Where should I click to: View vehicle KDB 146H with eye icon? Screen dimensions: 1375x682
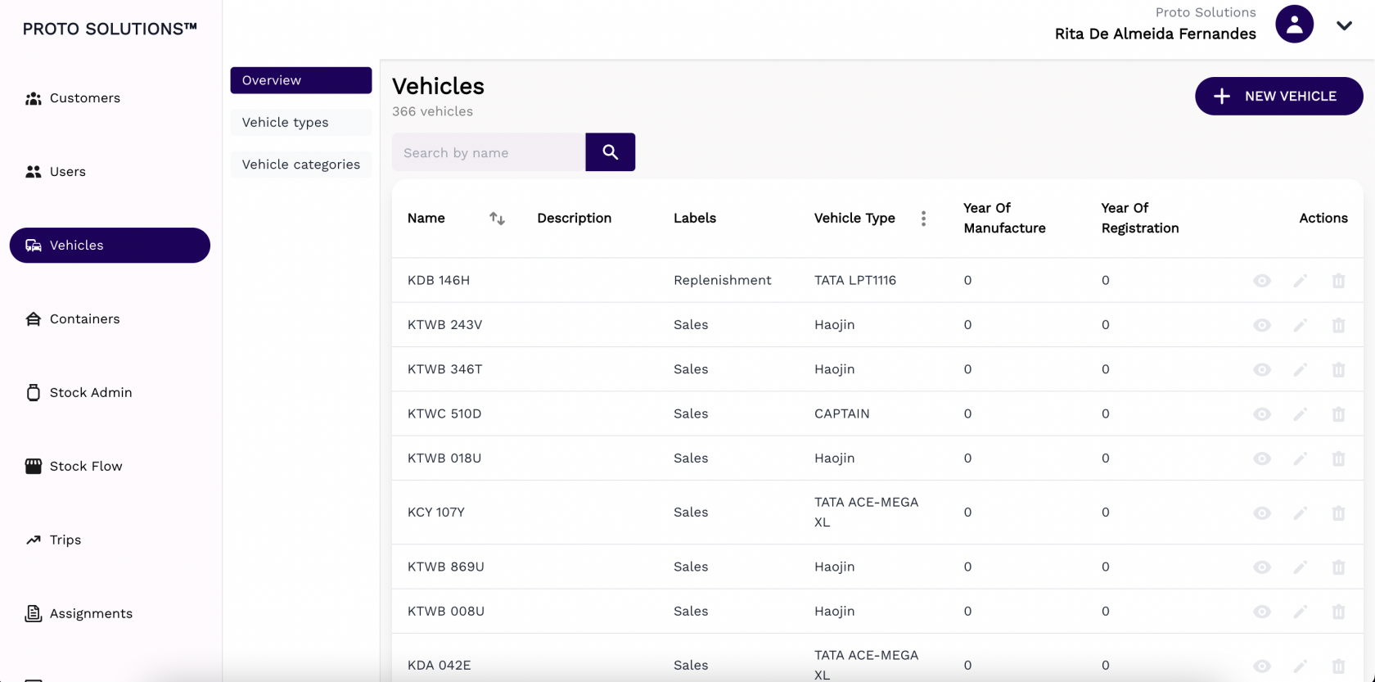[1261, 281]
